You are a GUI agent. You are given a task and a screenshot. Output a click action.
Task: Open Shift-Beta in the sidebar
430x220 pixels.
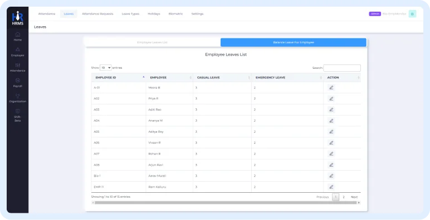(18, 115)
